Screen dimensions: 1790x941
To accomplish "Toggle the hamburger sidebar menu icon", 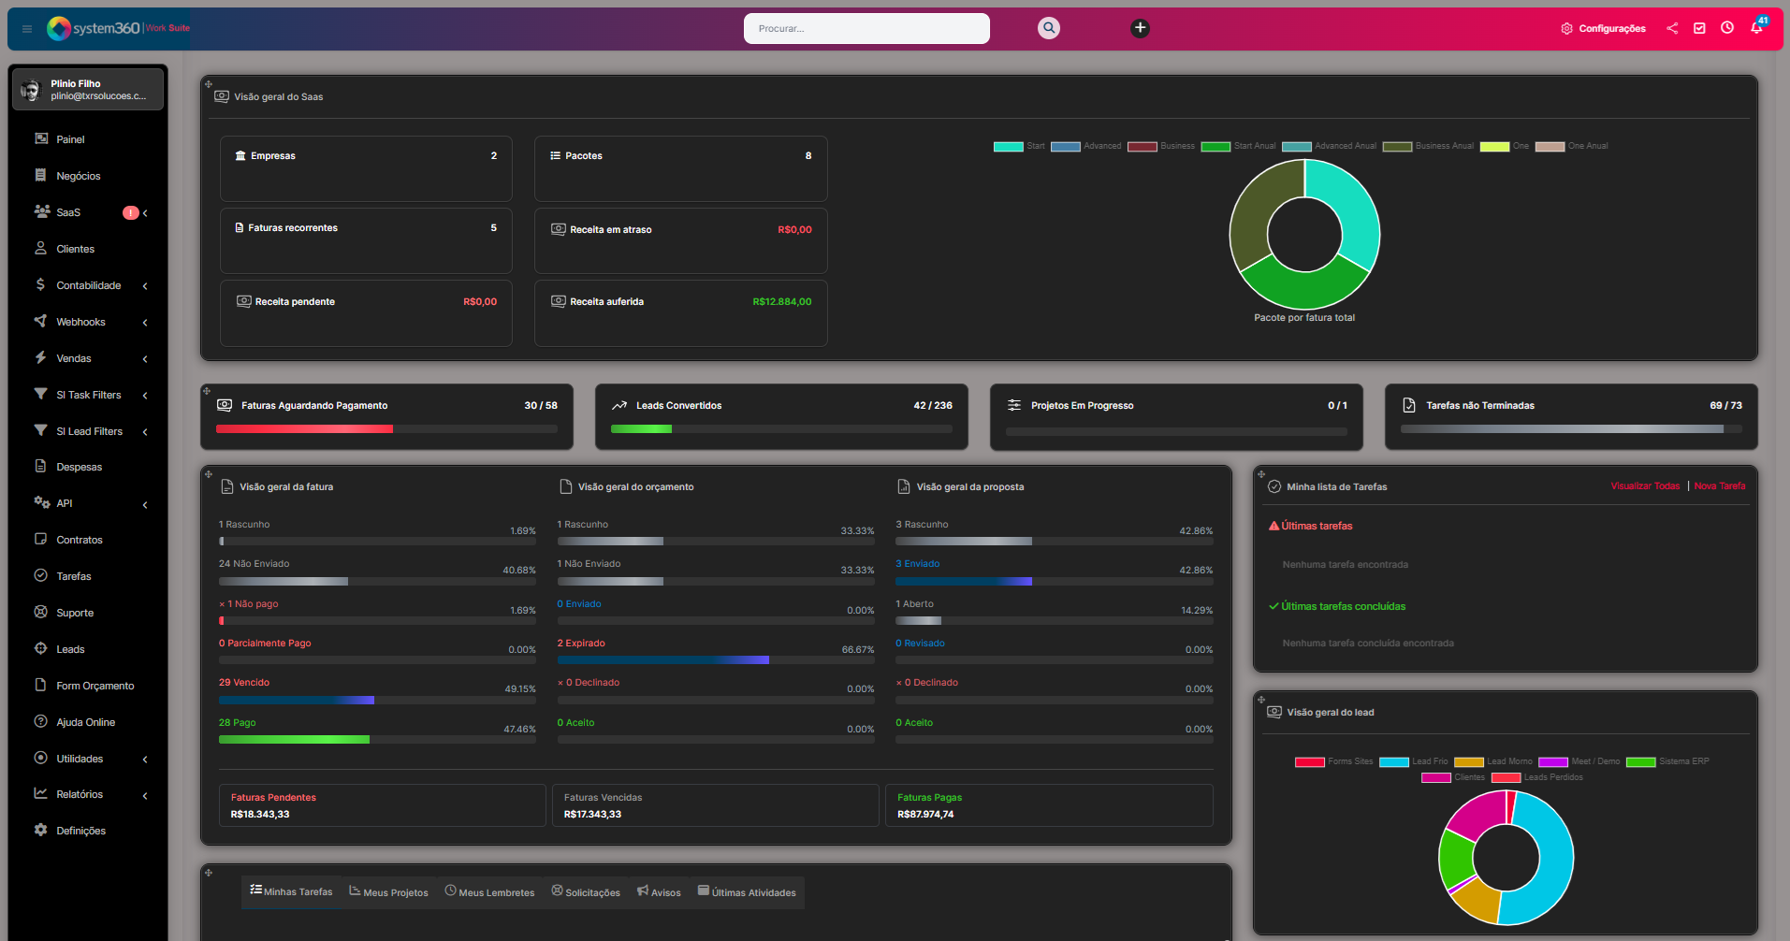I will (27, 29).
